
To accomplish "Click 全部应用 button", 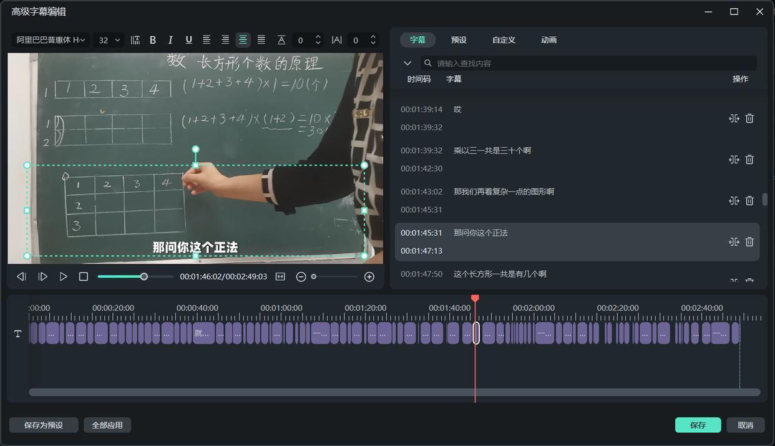I will click(107, 425).
